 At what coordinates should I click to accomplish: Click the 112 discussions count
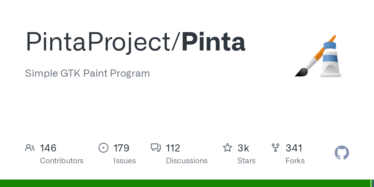pyautogui.click(x=173, y=148)
